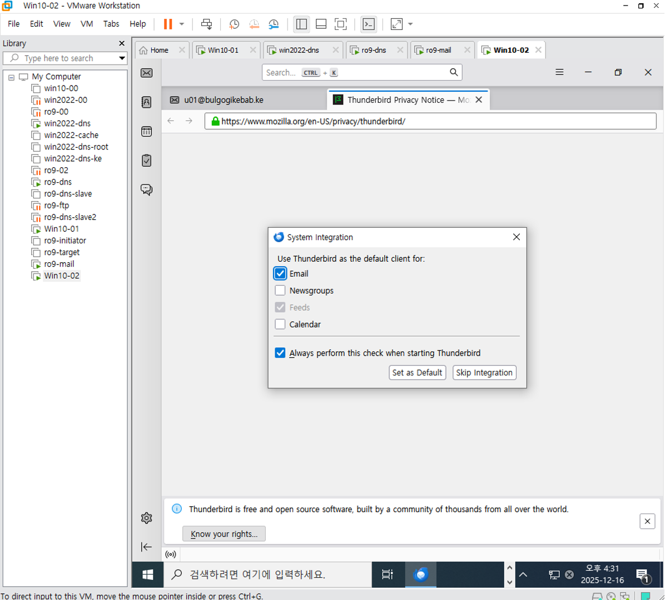Image resolution: width=665 pixels, height=600 pixels.
Task: Pause the virtual machine
Action: (168, 24)
